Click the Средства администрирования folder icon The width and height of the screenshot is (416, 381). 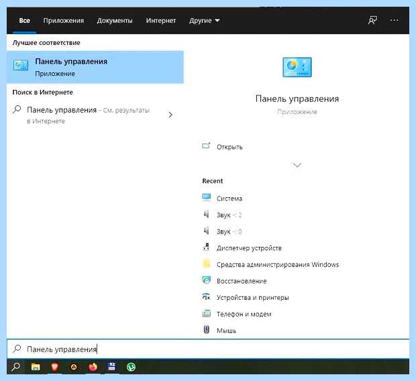[206, 263]
